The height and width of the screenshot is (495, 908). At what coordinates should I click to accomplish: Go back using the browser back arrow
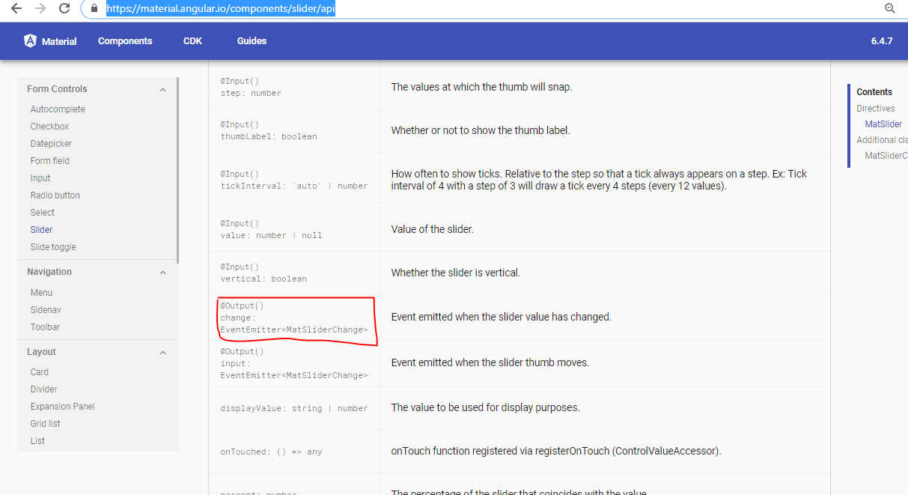click(16, 8)
